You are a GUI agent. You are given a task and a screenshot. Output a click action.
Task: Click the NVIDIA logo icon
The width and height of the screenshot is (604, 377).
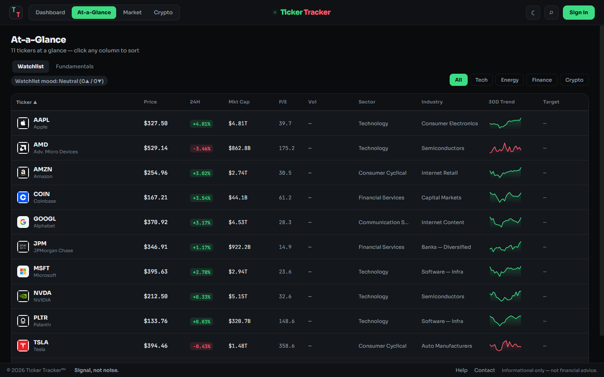pos(23,296)
